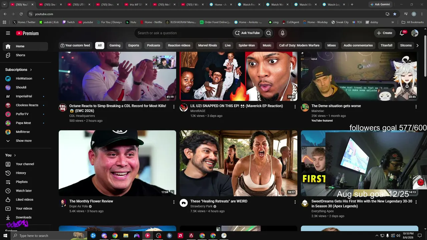Open options menu for the LIL UZI video

point(295,107)
